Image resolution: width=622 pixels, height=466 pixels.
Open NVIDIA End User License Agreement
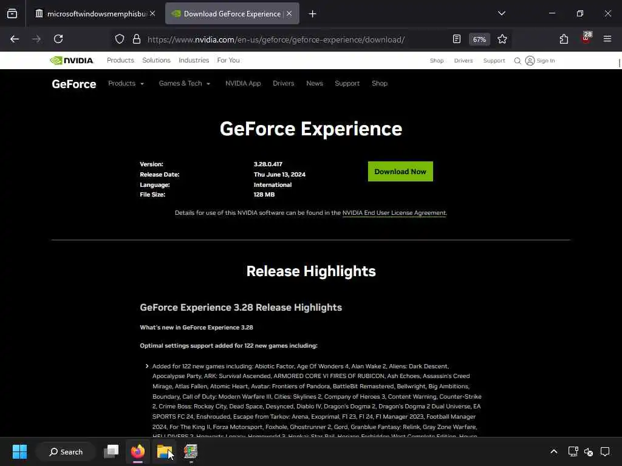point(394,213)
